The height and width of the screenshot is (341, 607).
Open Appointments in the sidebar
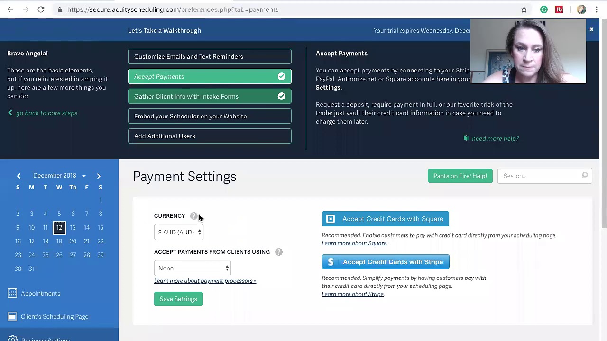40,293
